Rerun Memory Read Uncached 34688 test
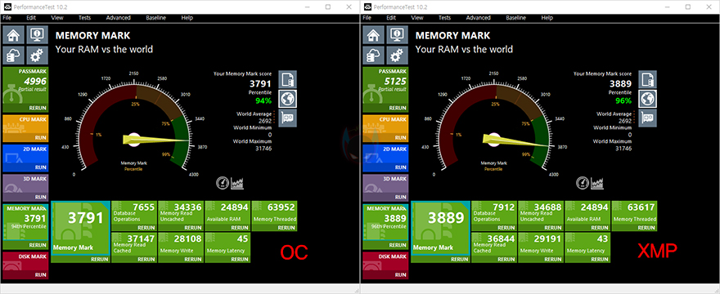 [553, 228]
